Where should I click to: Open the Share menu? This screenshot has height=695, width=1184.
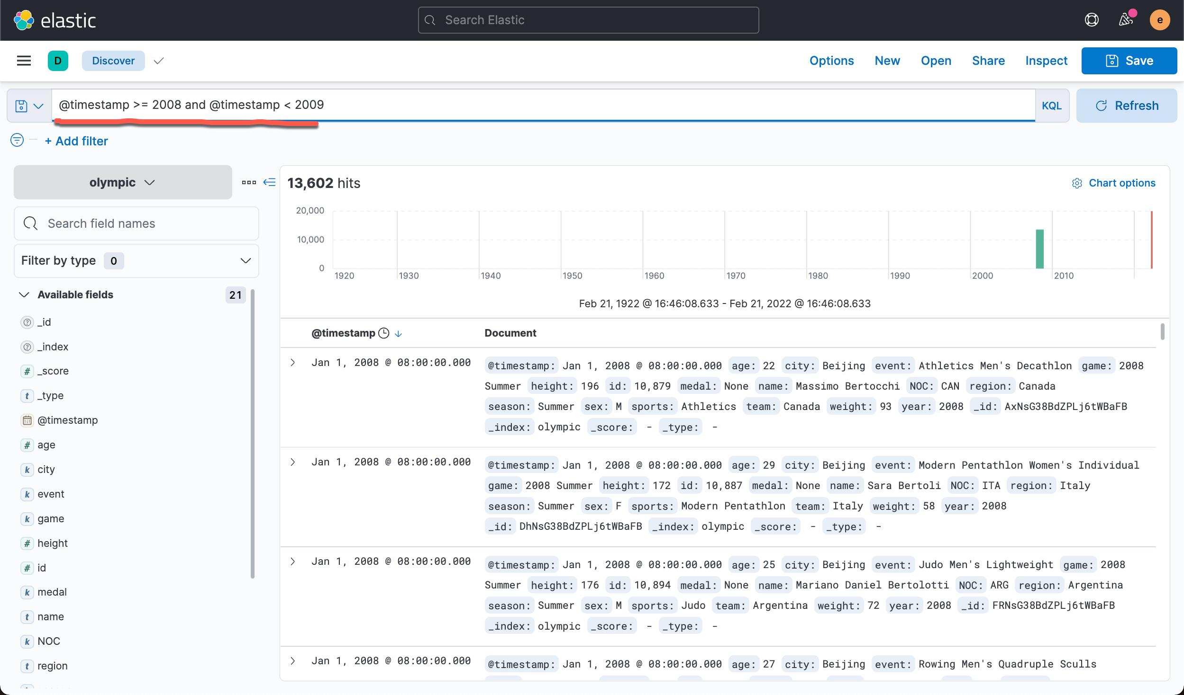coord(988,61)
